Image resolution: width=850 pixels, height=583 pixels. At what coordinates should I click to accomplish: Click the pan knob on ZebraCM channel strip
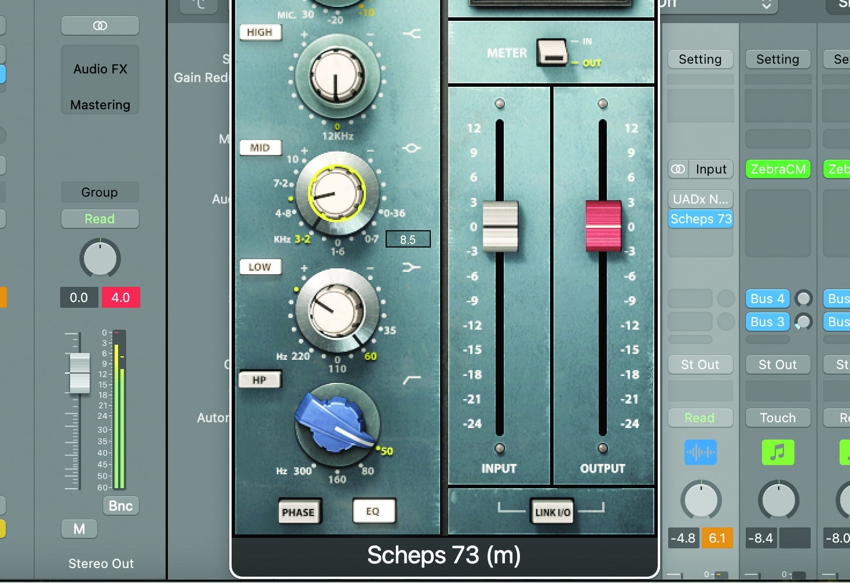point(778,500)
